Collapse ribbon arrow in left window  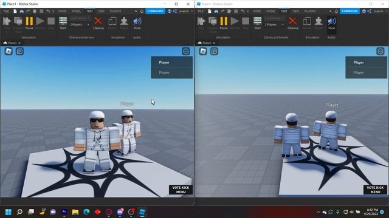coord(136,11)
